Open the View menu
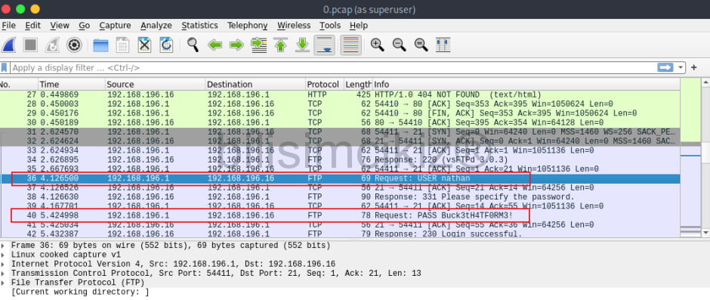Viewport: 710px width, 300px height. (60, 26)
